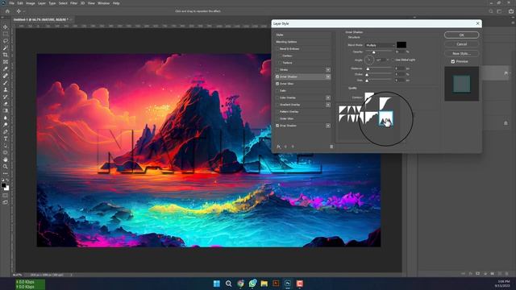
Task: Select the Styles entry in the list
Action: coord(303,35)
